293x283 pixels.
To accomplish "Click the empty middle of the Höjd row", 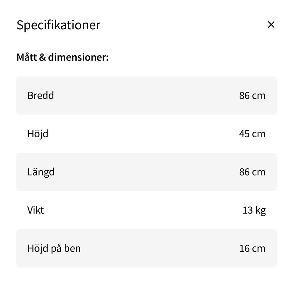I will pos(146,134).
